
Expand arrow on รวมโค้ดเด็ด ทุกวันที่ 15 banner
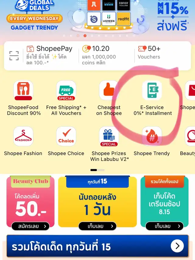coord(177,246)
